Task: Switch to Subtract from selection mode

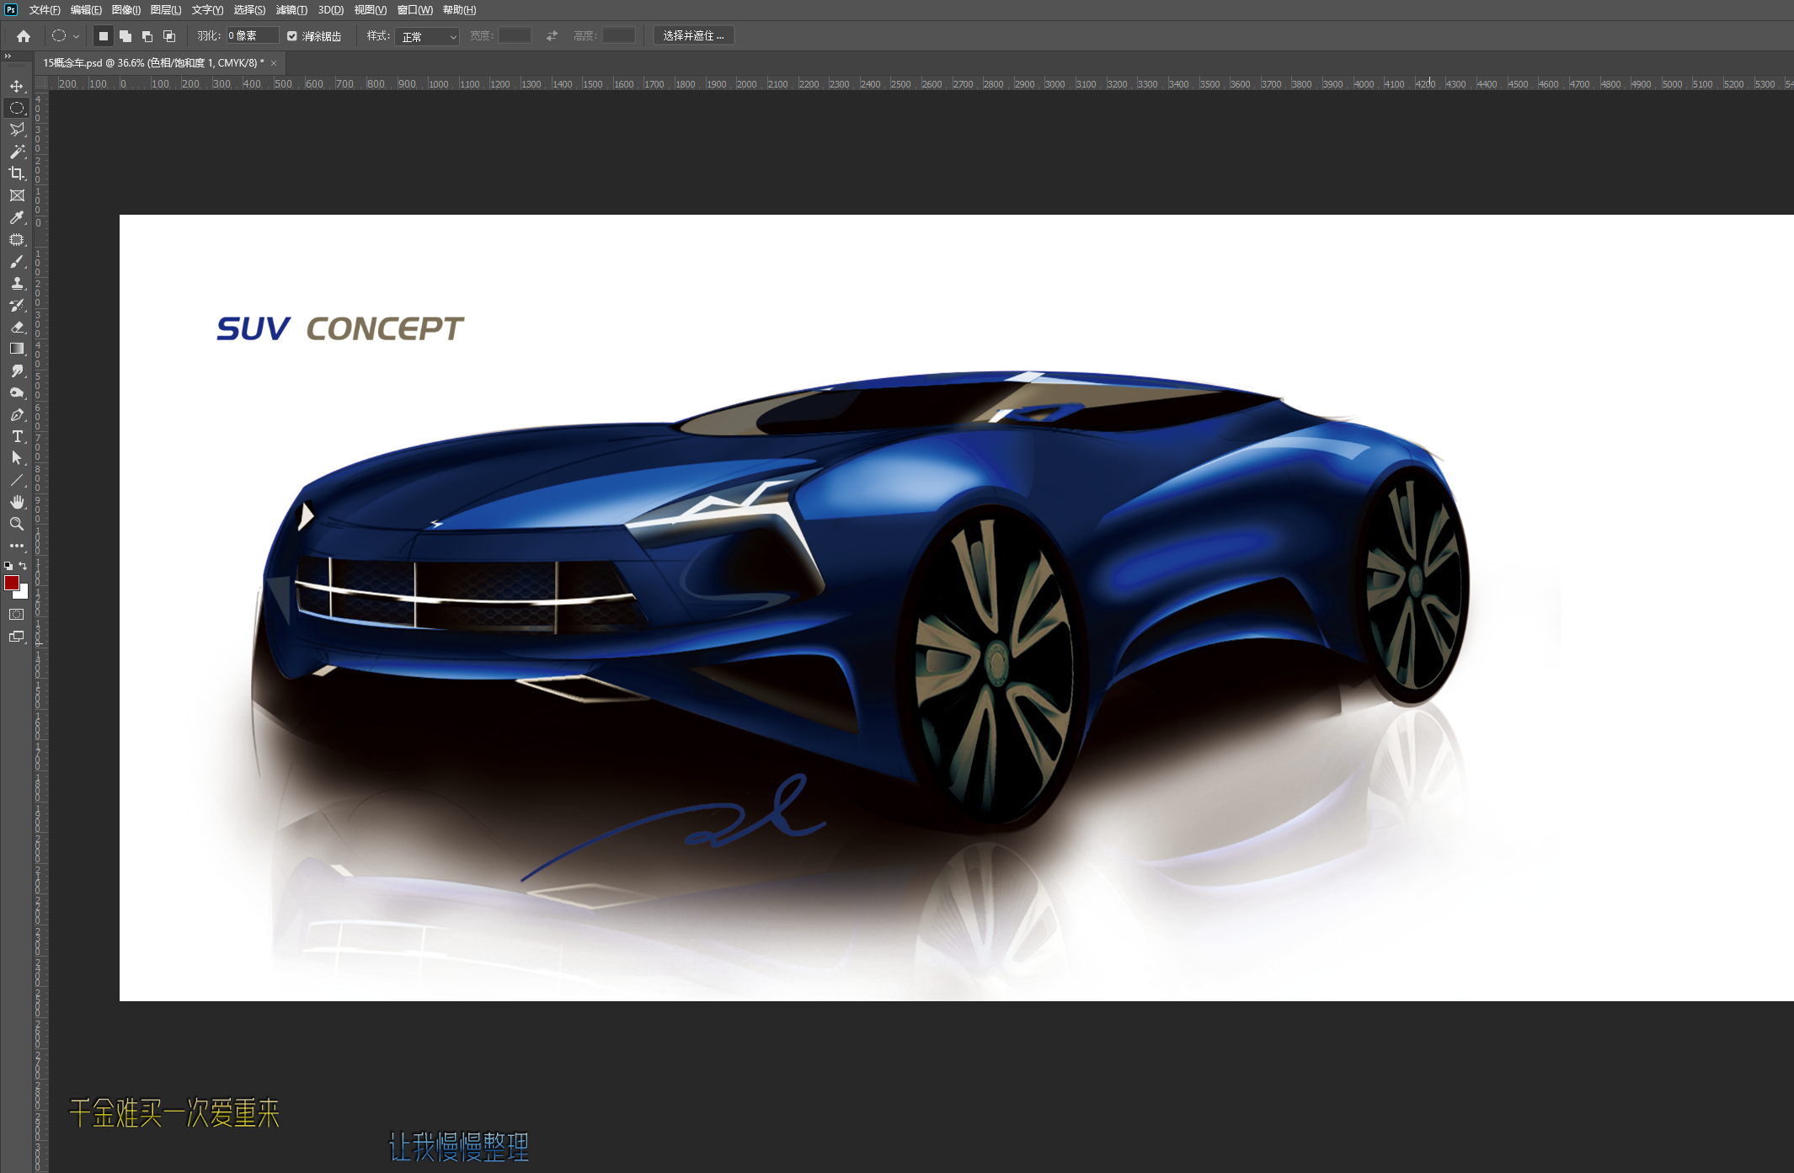Action: tap(147, 35)
